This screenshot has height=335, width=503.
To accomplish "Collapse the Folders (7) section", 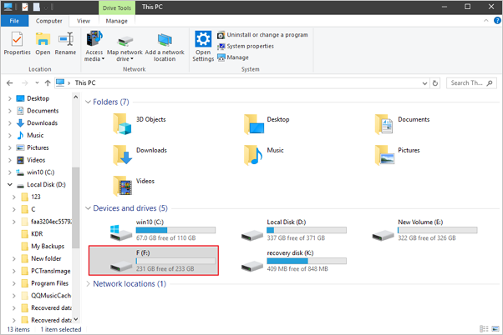I will point(89,102).
